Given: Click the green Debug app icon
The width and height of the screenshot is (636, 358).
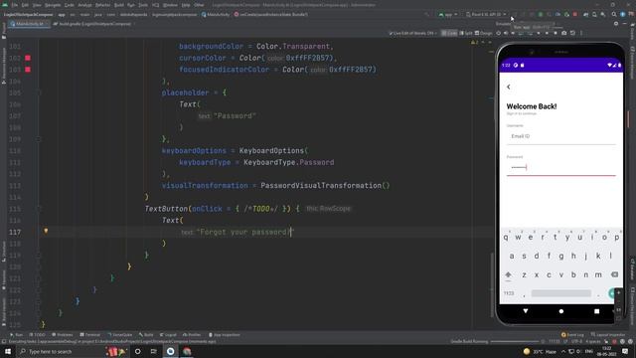Looking at the screenshot, I should [x=541, y=15].
